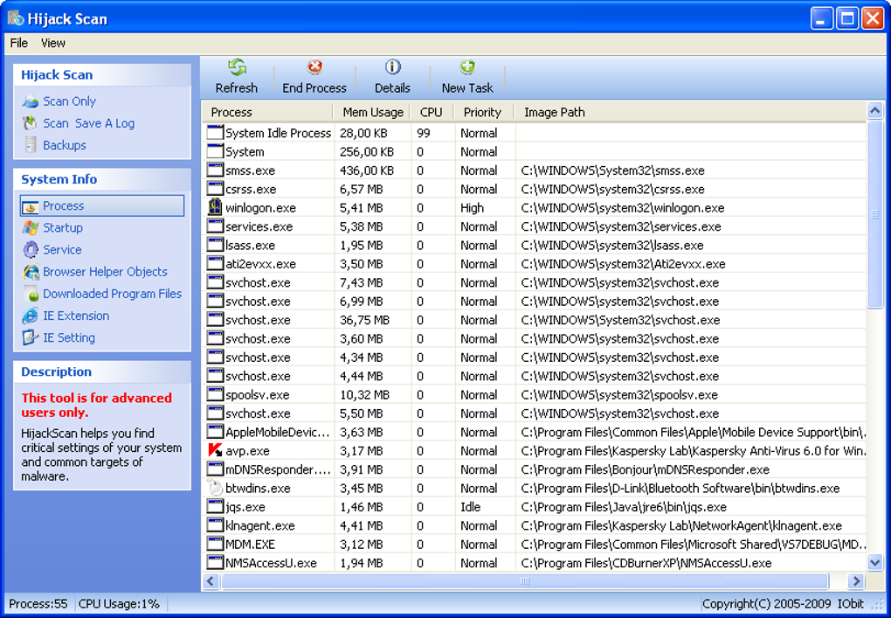Select the ati2evxx.exe process row

click(x=534, y=264)
